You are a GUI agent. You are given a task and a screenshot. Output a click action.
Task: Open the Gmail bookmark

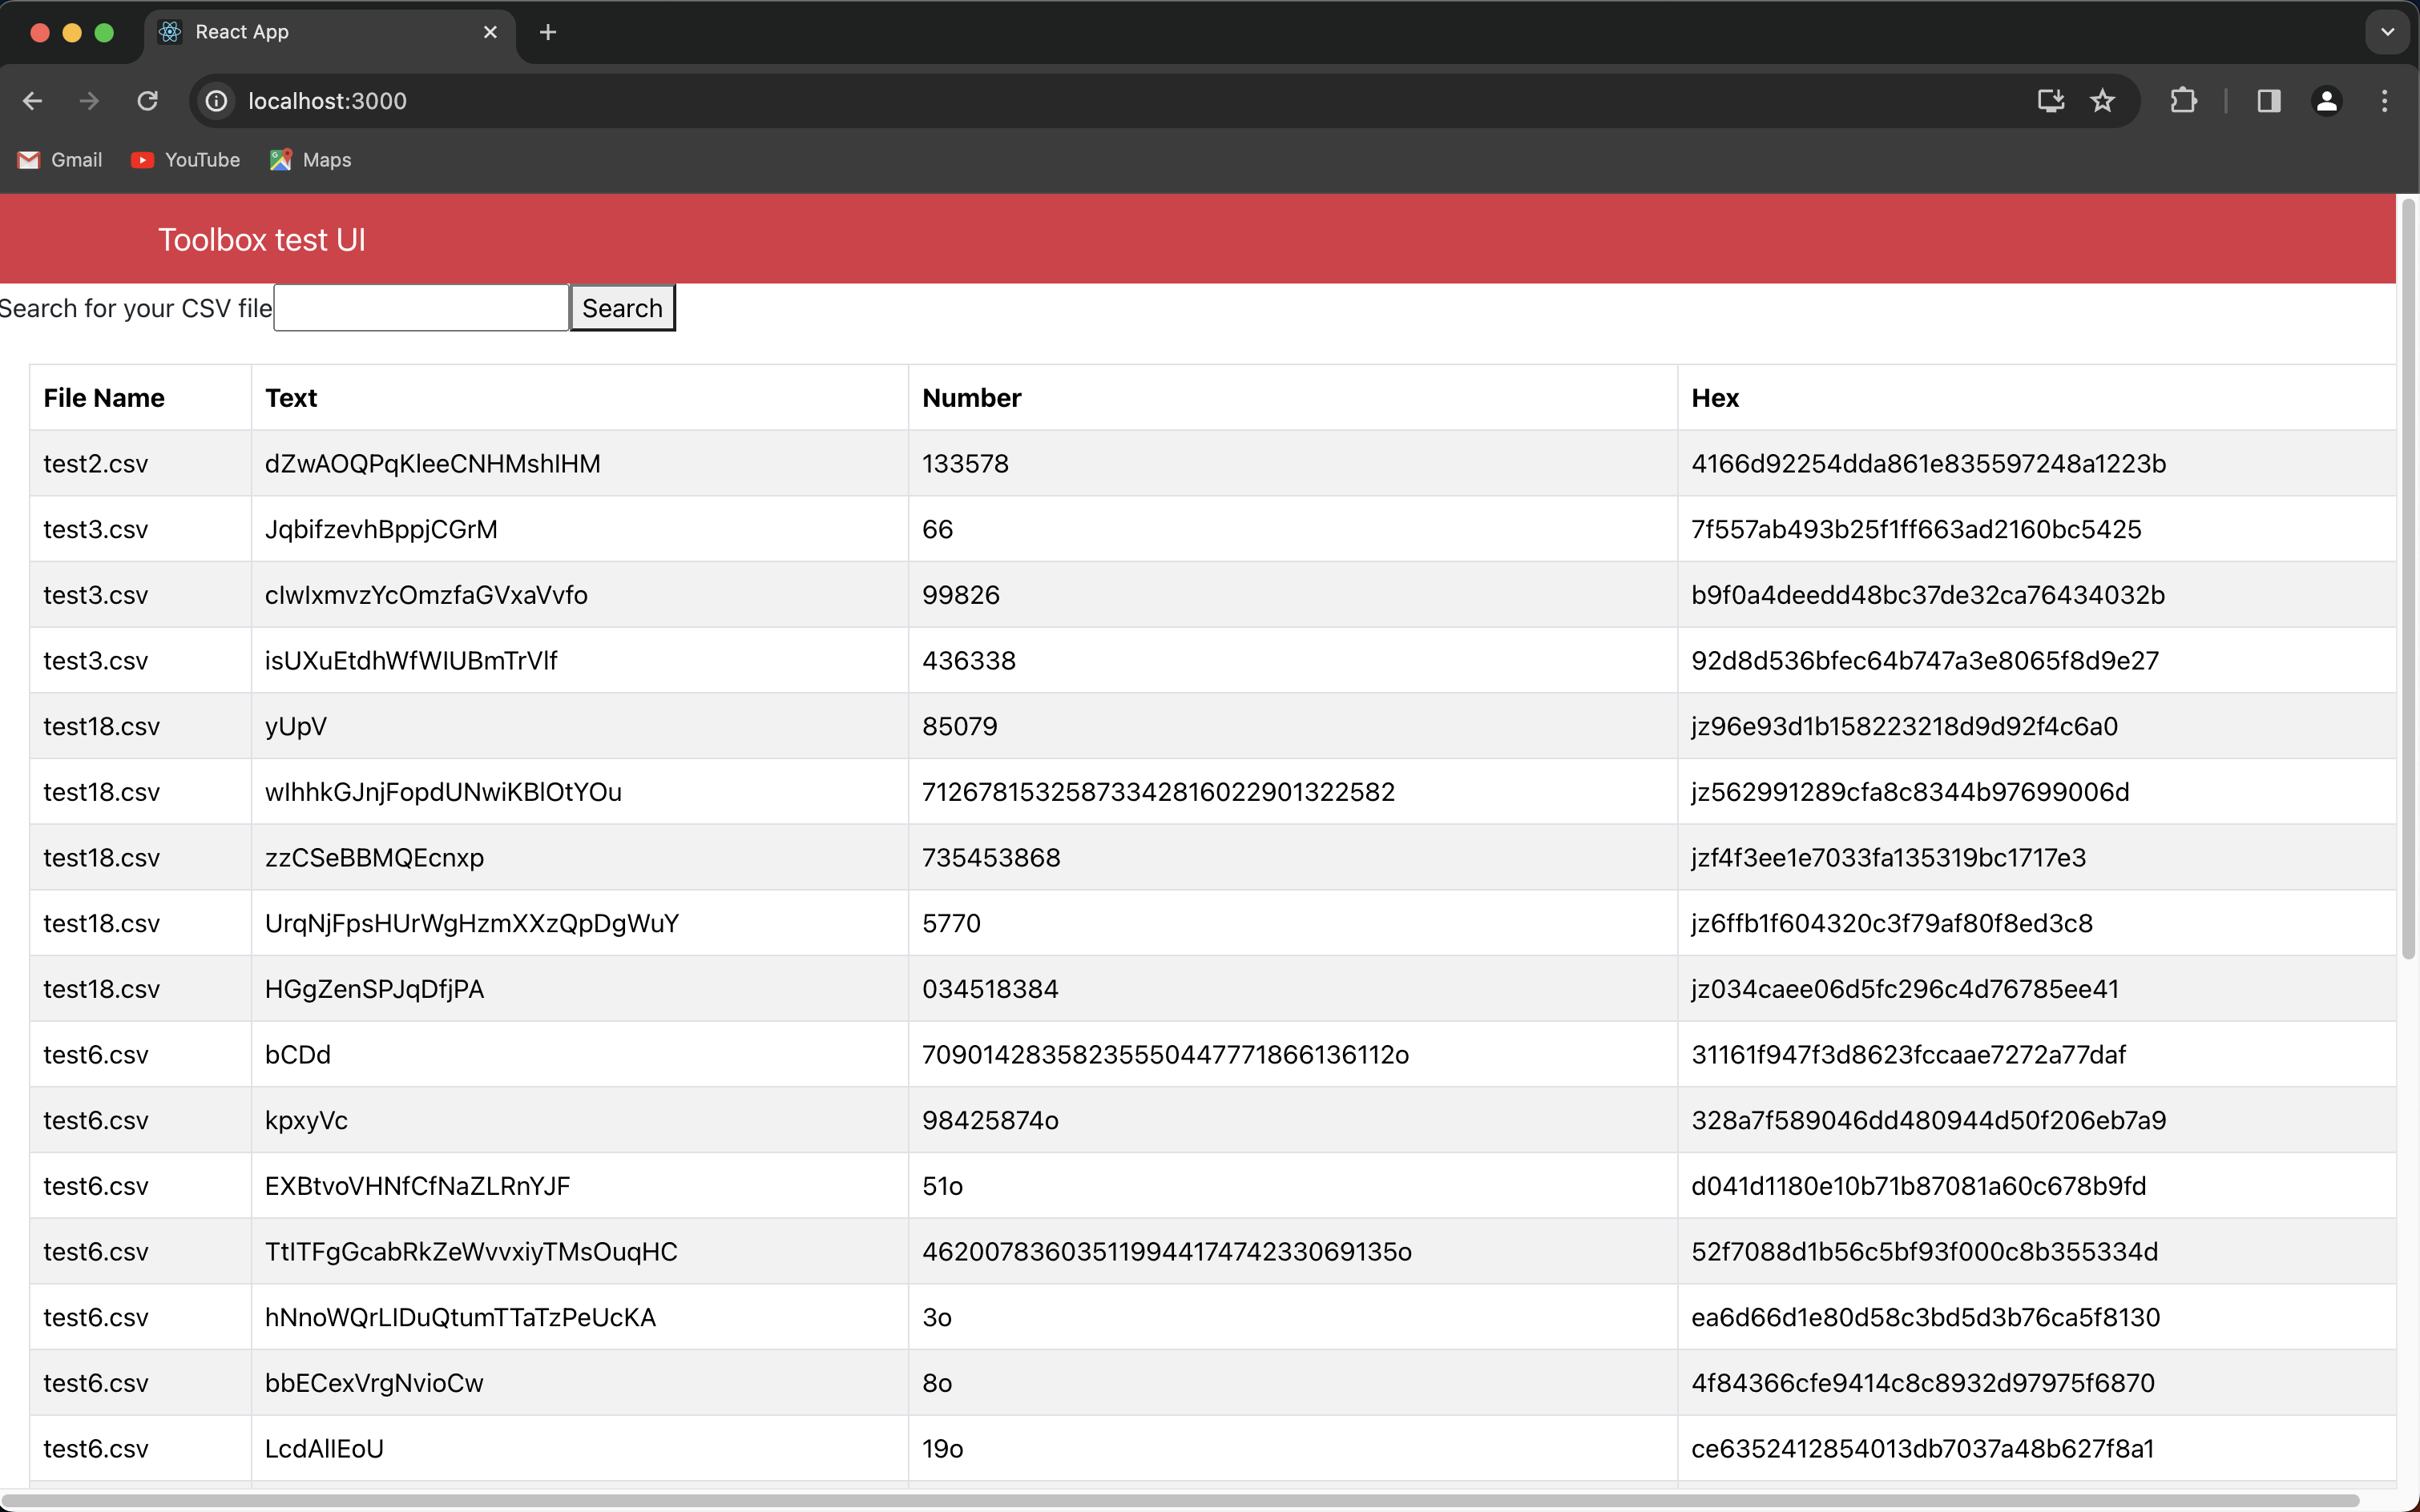[60, 160]
